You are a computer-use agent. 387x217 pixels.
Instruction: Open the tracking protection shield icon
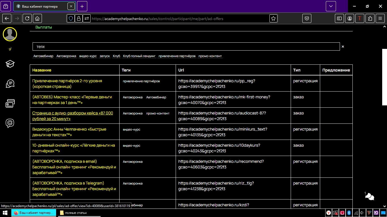point(71,19)
